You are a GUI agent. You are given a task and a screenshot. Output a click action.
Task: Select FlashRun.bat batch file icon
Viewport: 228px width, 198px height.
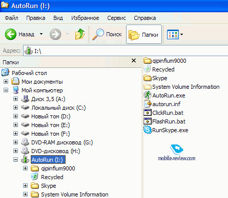148,121
